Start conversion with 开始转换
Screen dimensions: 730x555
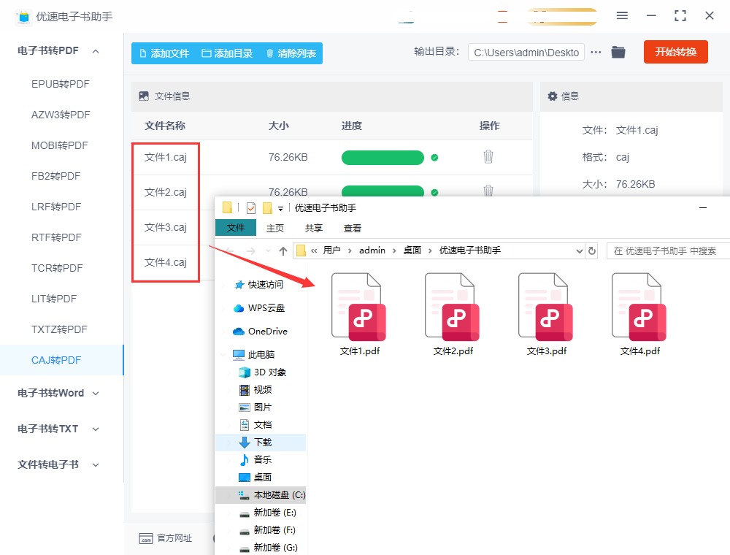pos(675,52)
